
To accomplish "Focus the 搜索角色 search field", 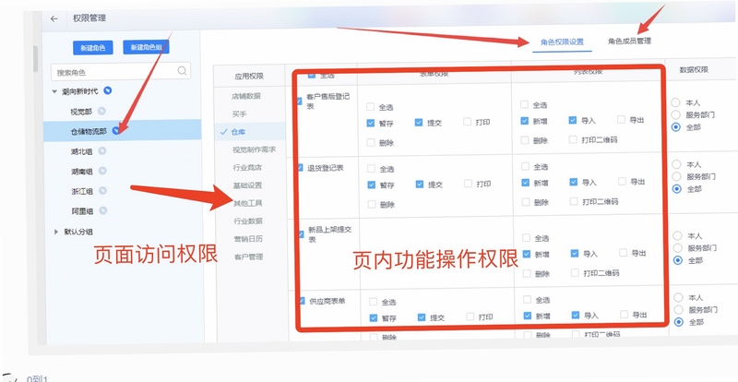I will point(121,72).
